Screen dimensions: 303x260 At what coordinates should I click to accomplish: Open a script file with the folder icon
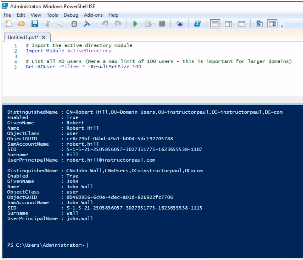click(21, 24)
